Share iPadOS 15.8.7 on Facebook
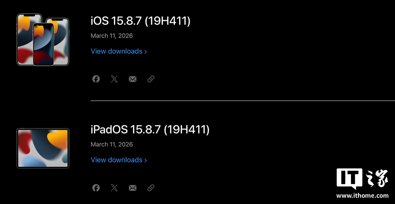Viewport: 395px width, 204px height. click(96, 188)
